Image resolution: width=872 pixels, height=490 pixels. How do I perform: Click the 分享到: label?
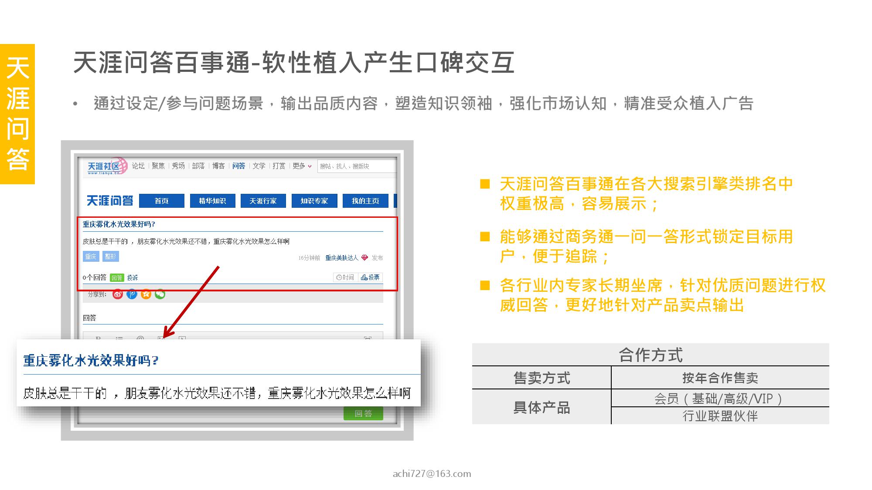[97, 294]
